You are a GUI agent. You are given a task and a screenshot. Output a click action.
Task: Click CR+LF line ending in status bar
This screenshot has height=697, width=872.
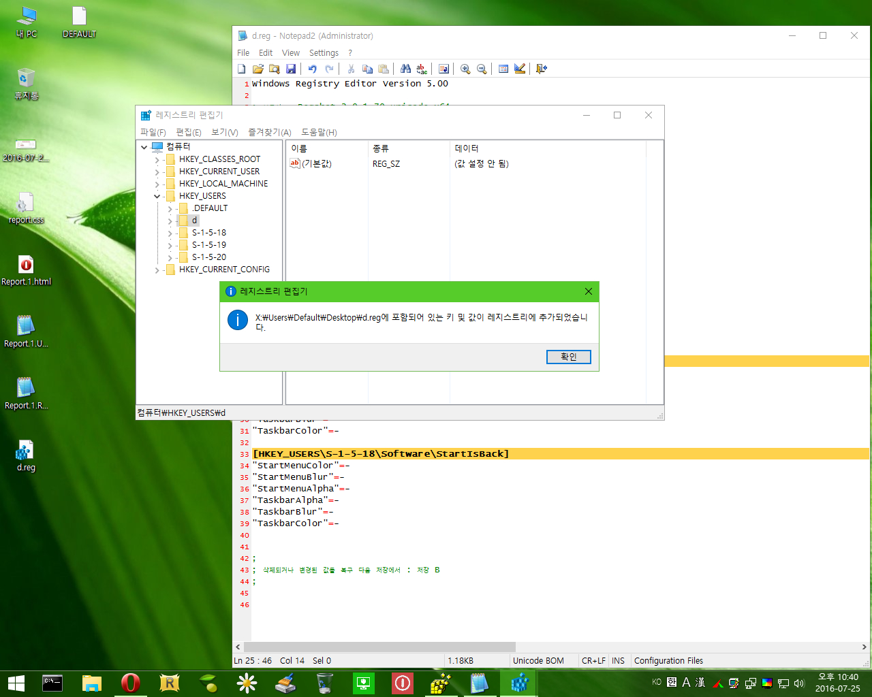(x=593, y=660)
